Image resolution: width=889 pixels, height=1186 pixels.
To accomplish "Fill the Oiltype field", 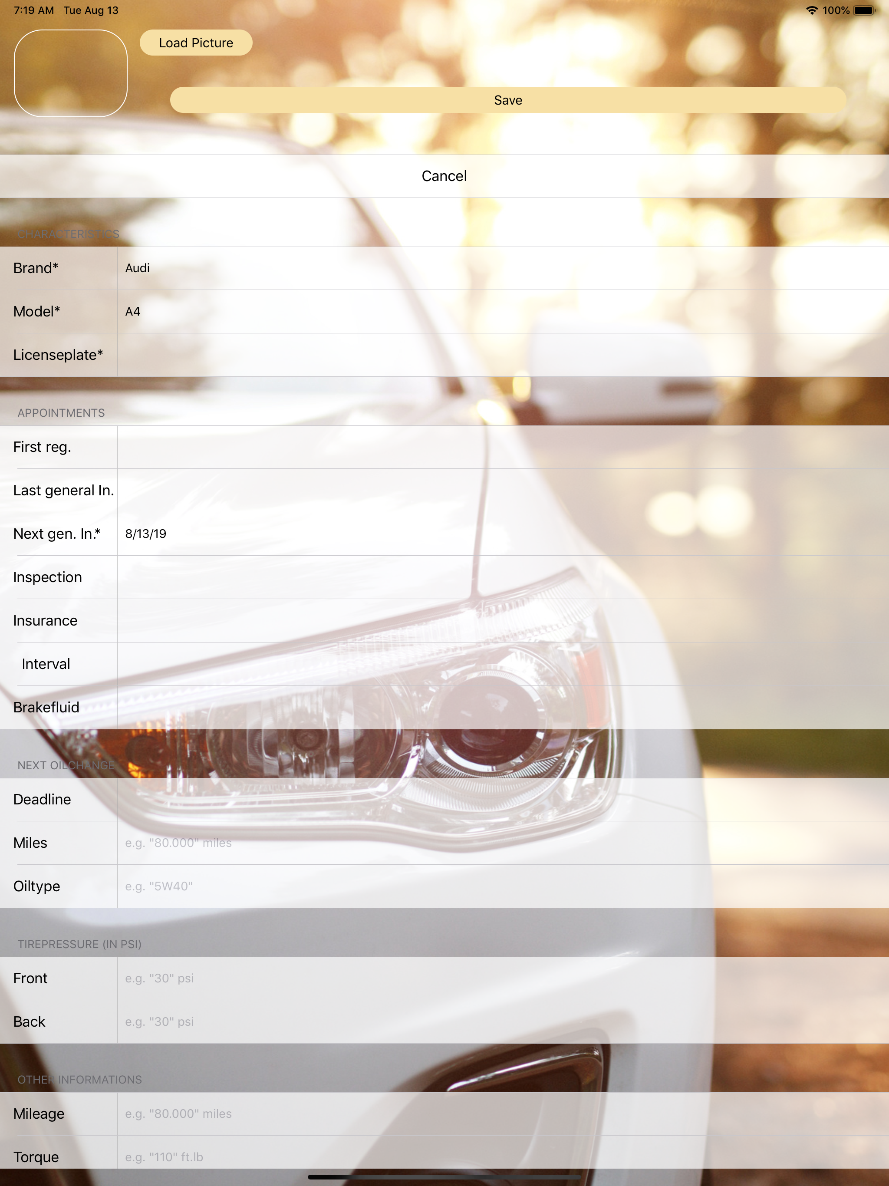I will tap(503, 886).
